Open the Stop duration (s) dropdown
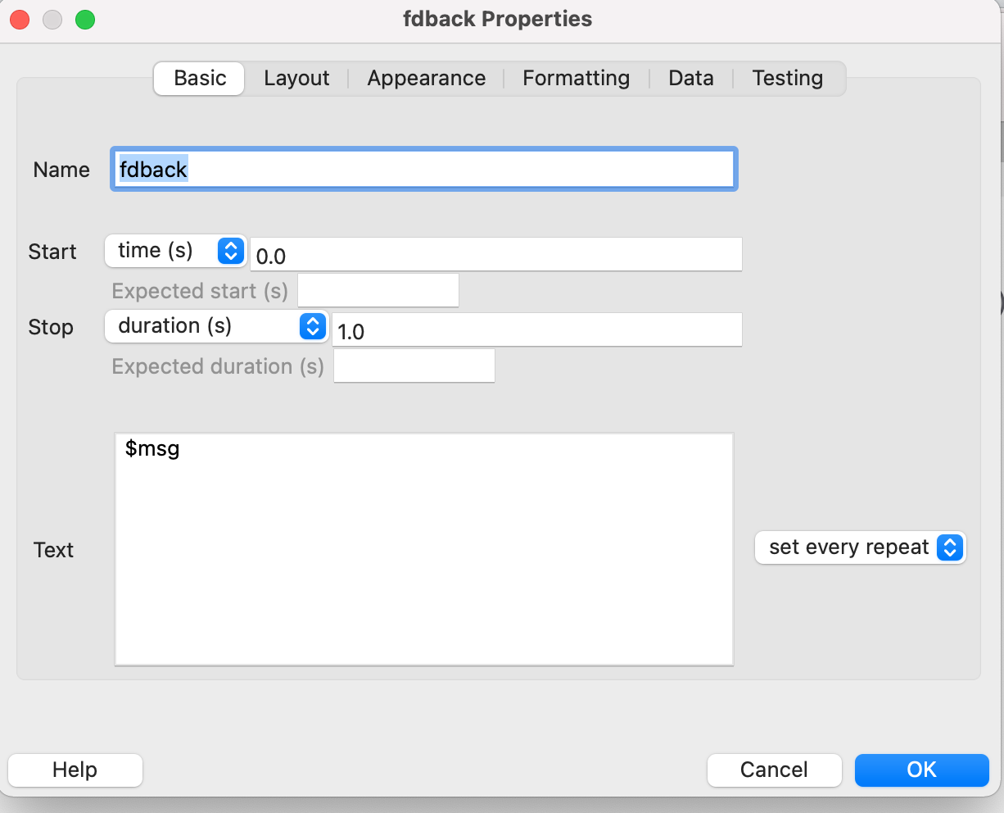This screenshot has height=813, width=1004. 216,326
